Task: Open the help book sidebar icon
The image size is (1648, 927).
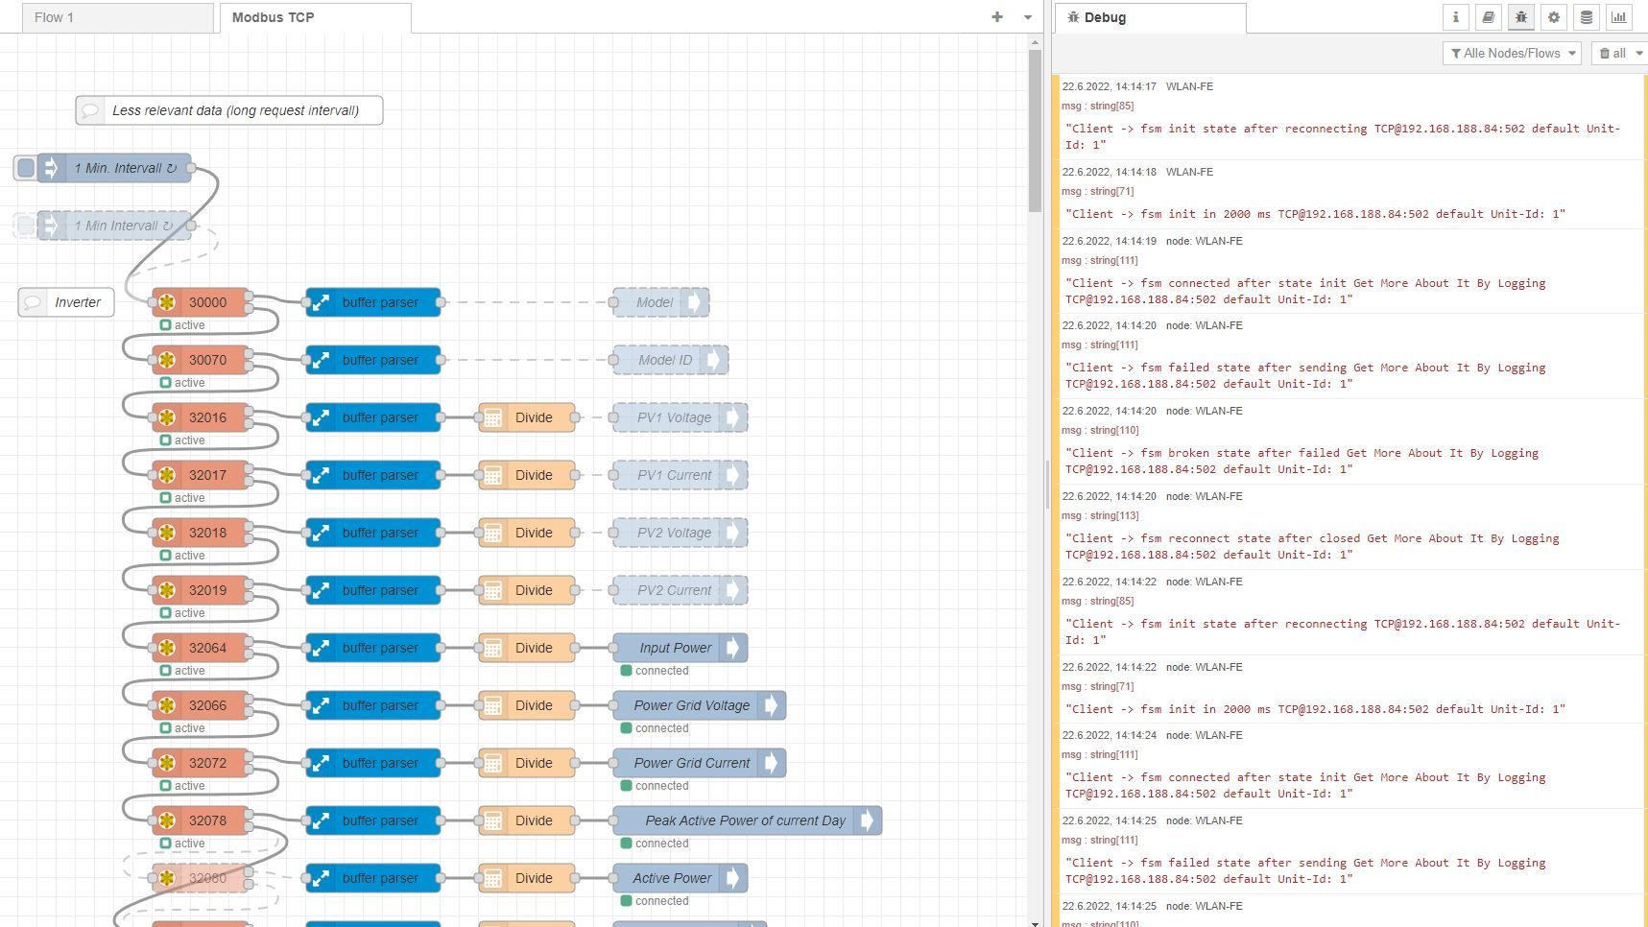Action: (x=1488, y=17)
